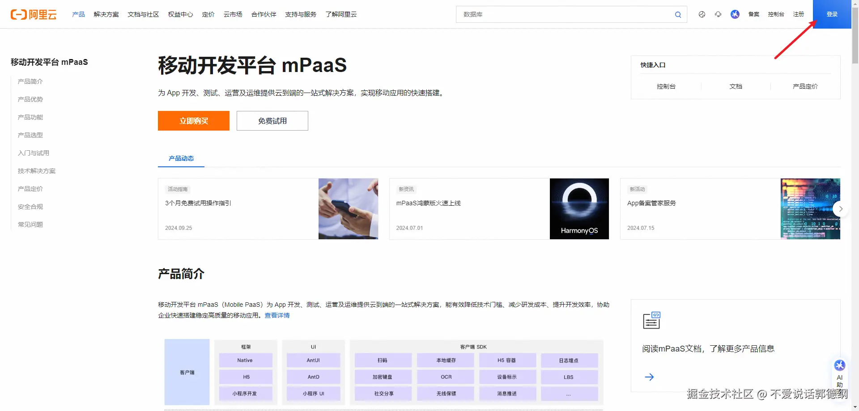This screenshot has width=859, height=411.
Task: Open the 合作伙伴 menu item
Action: tap(264, 14)
